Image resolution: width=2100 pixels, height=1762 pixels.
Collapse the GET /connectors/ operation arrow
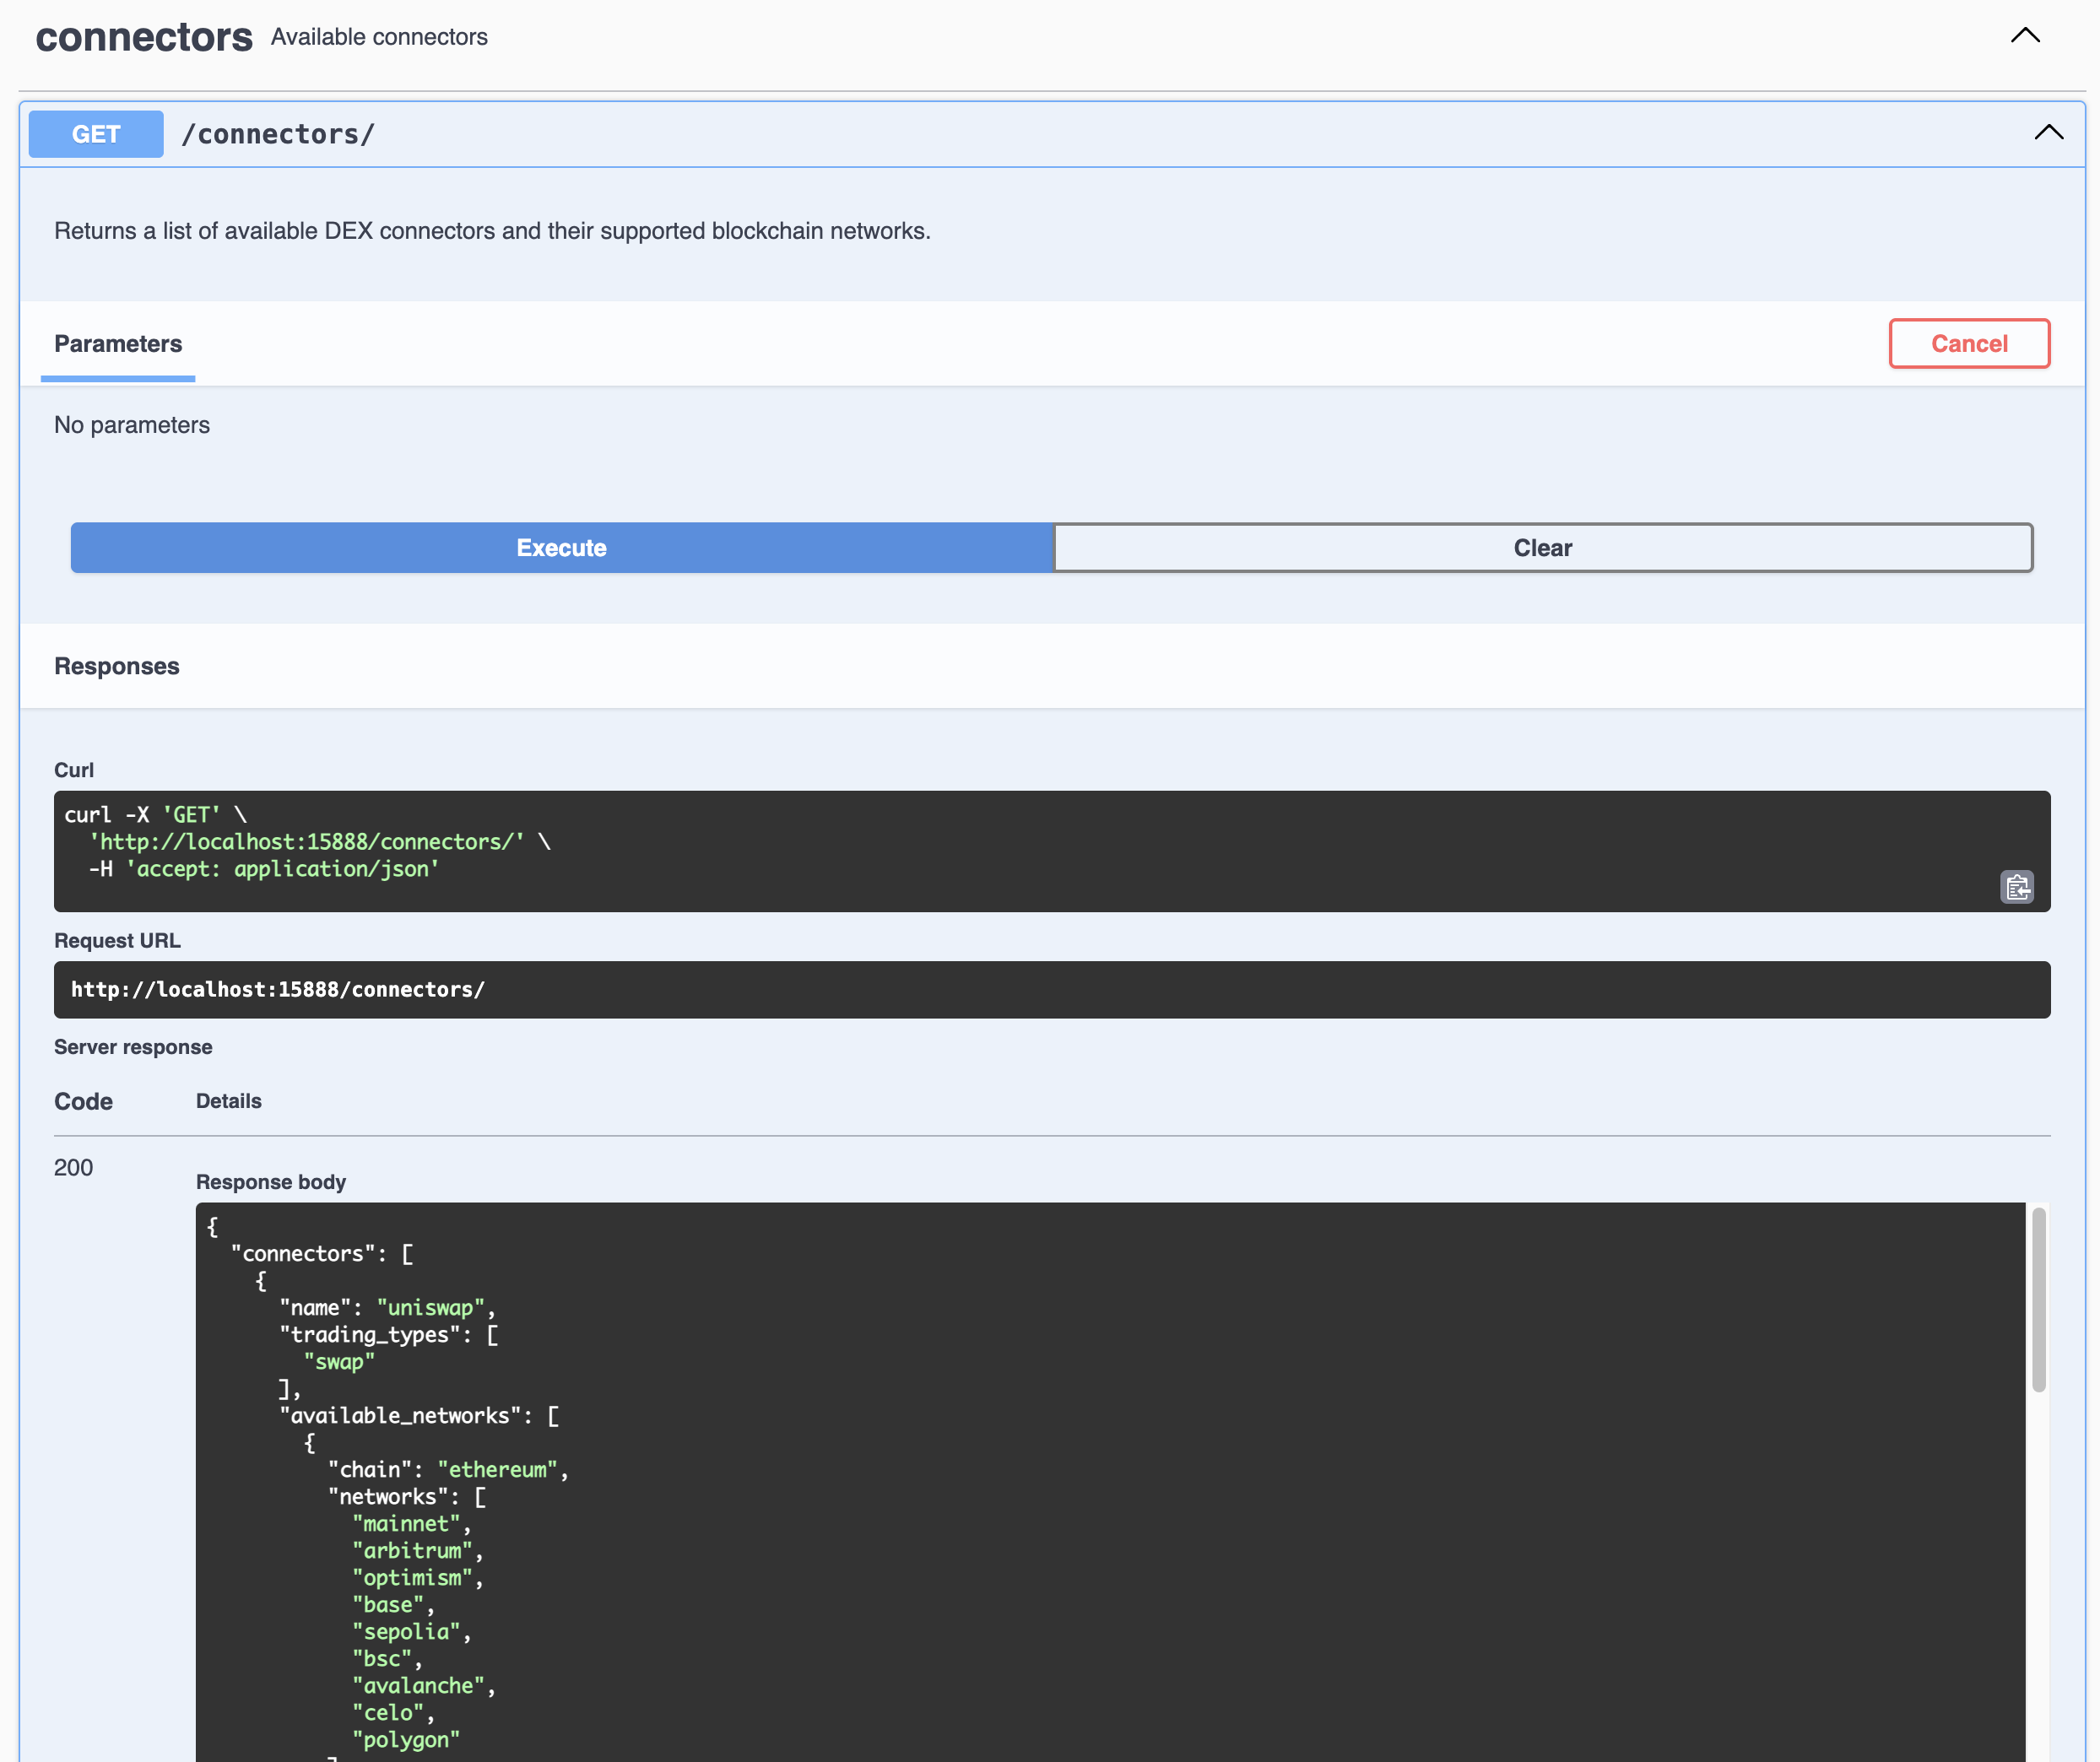click(x=2048, y=133)
